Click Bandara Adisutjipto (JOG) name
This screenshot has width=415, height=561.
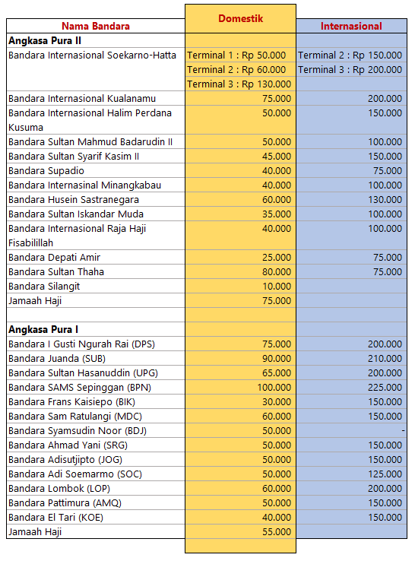[65, 460]
